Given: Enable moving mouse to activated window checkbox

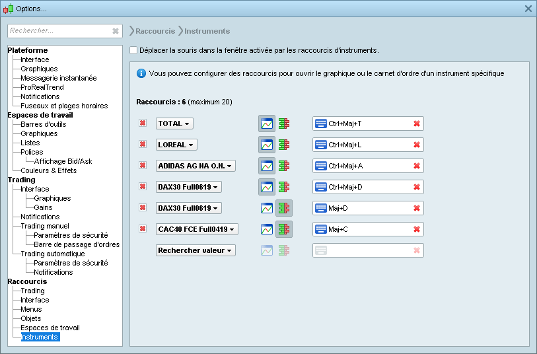Looking at the screenshot, I should (133, 50).
